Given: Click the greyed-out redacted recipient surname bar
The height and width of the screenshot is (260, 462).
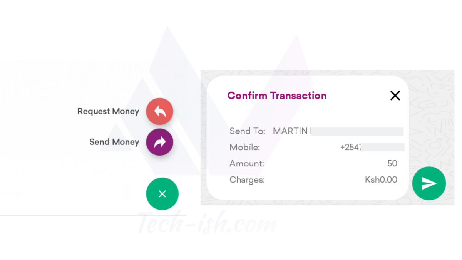Looking at the screenshot, I should tap(357, 131).
